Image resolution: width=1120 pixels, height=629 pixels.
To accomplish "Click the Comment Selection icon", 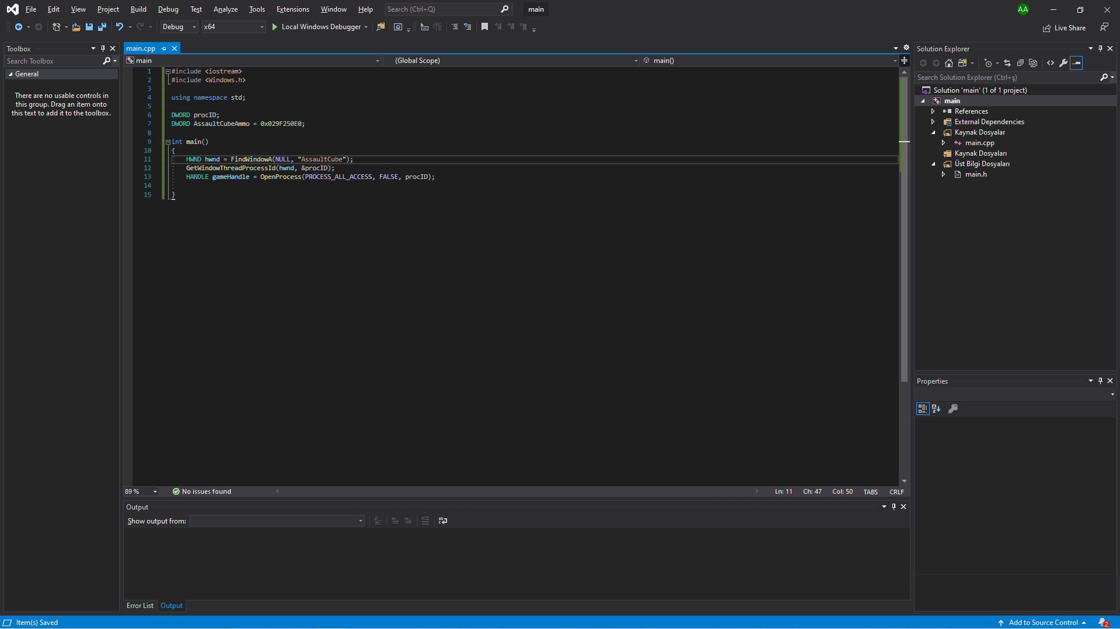I will 455,27.
